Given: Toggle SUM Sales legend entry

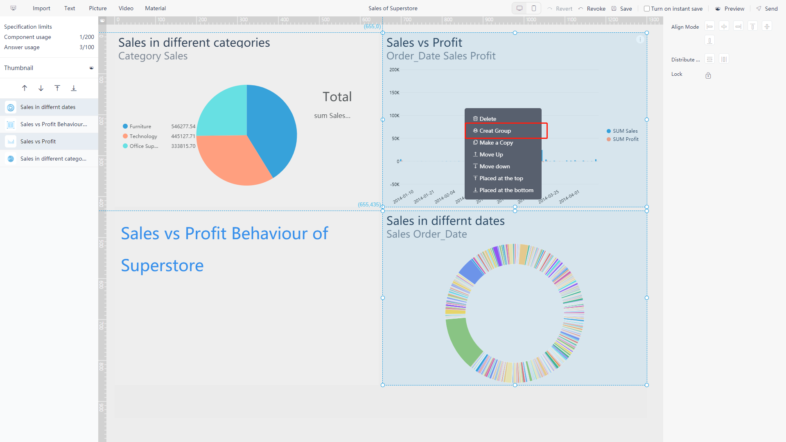Looking at the screenshot, I should 622,131.
